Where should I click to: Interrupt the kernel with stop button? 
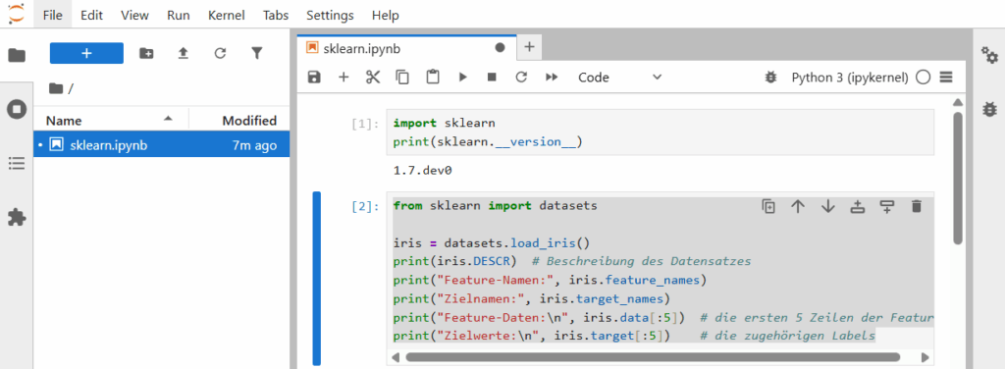tap(492, 77)
